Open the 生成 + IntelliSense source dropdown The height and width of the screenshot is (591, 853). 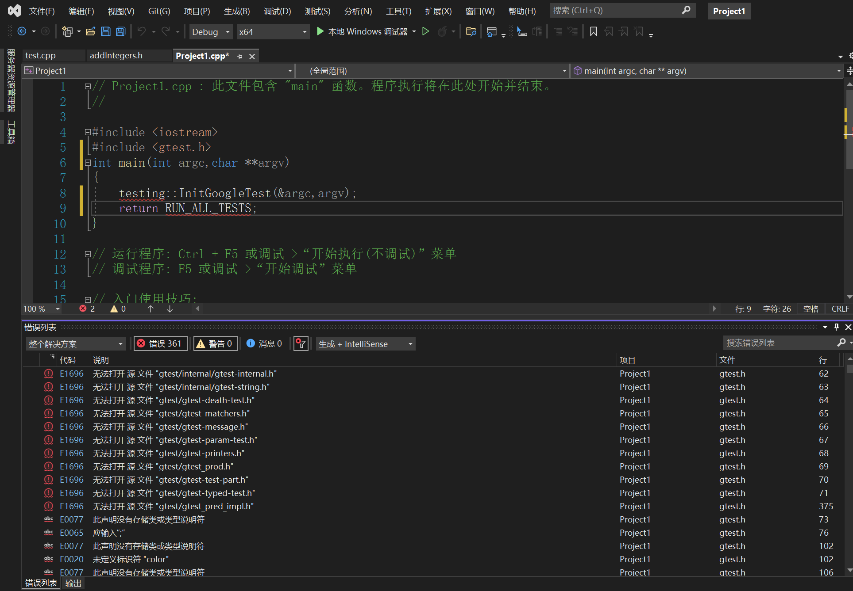365,343
